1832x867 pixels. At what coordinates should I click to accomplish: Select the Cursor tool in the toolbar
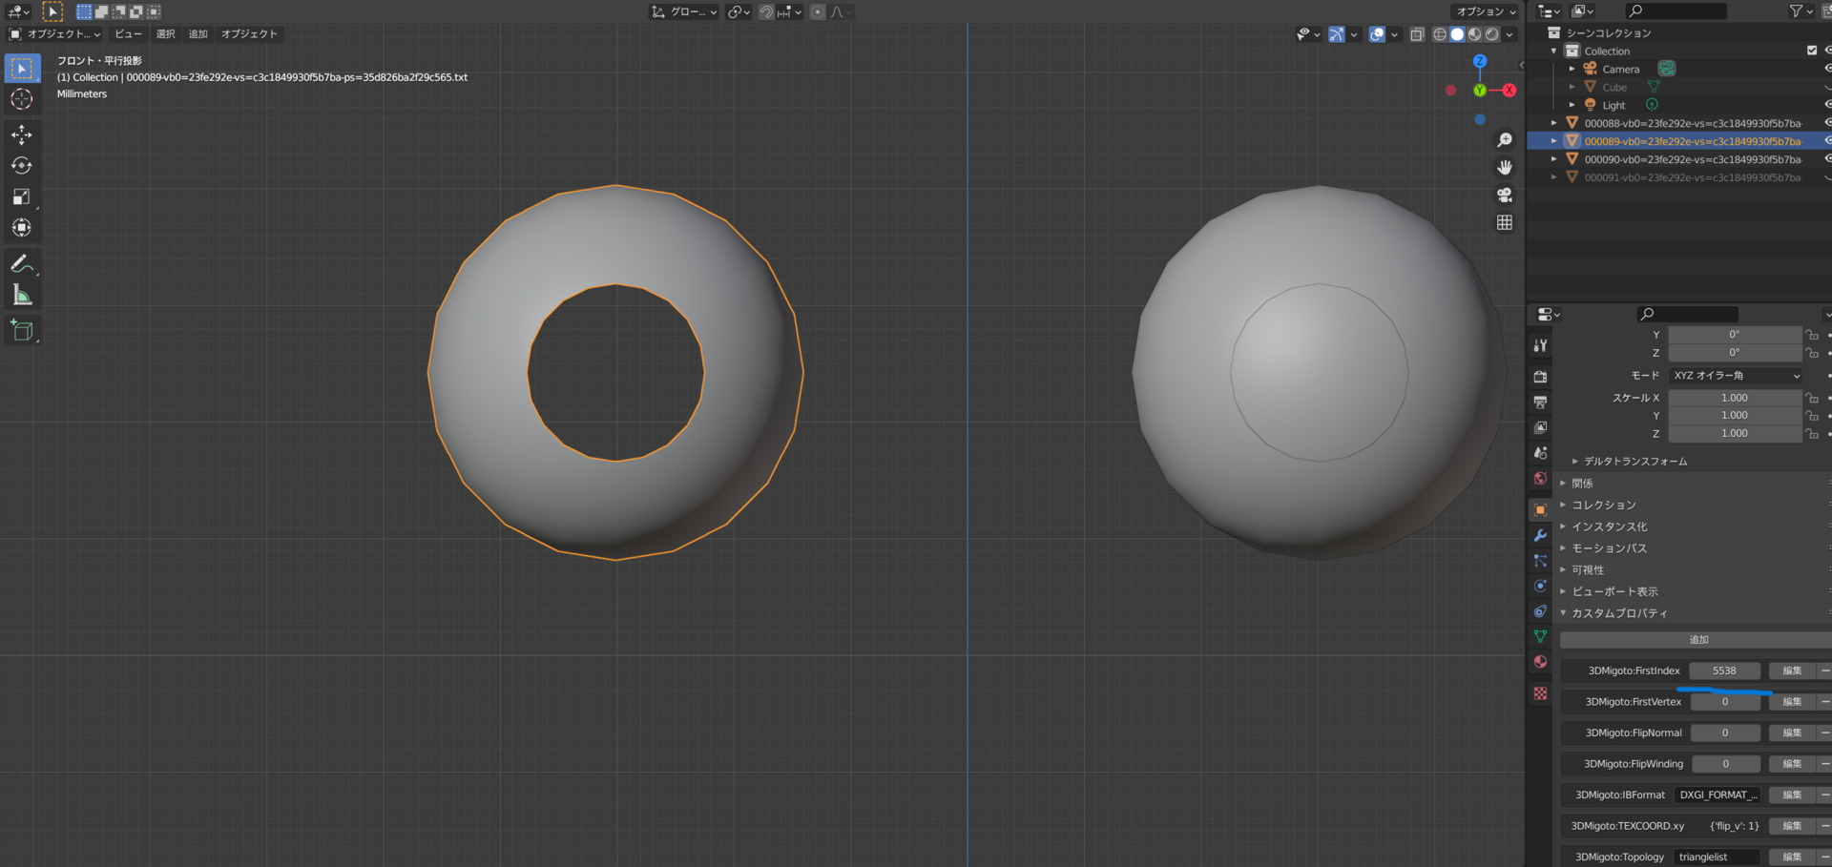click(22, 99)
